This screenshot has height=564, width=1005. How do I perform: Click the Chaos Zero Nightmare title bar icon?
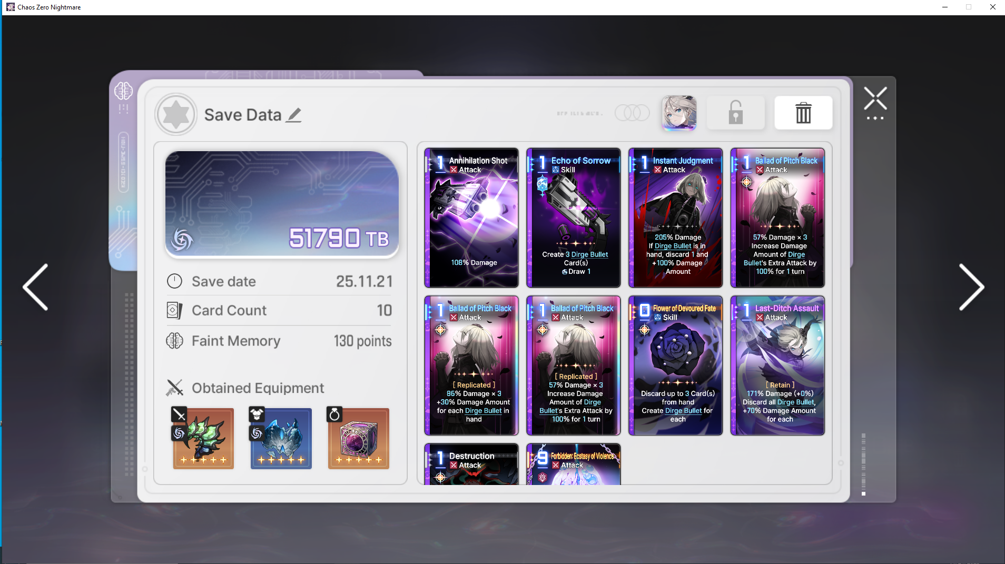(x=11, y=7)
